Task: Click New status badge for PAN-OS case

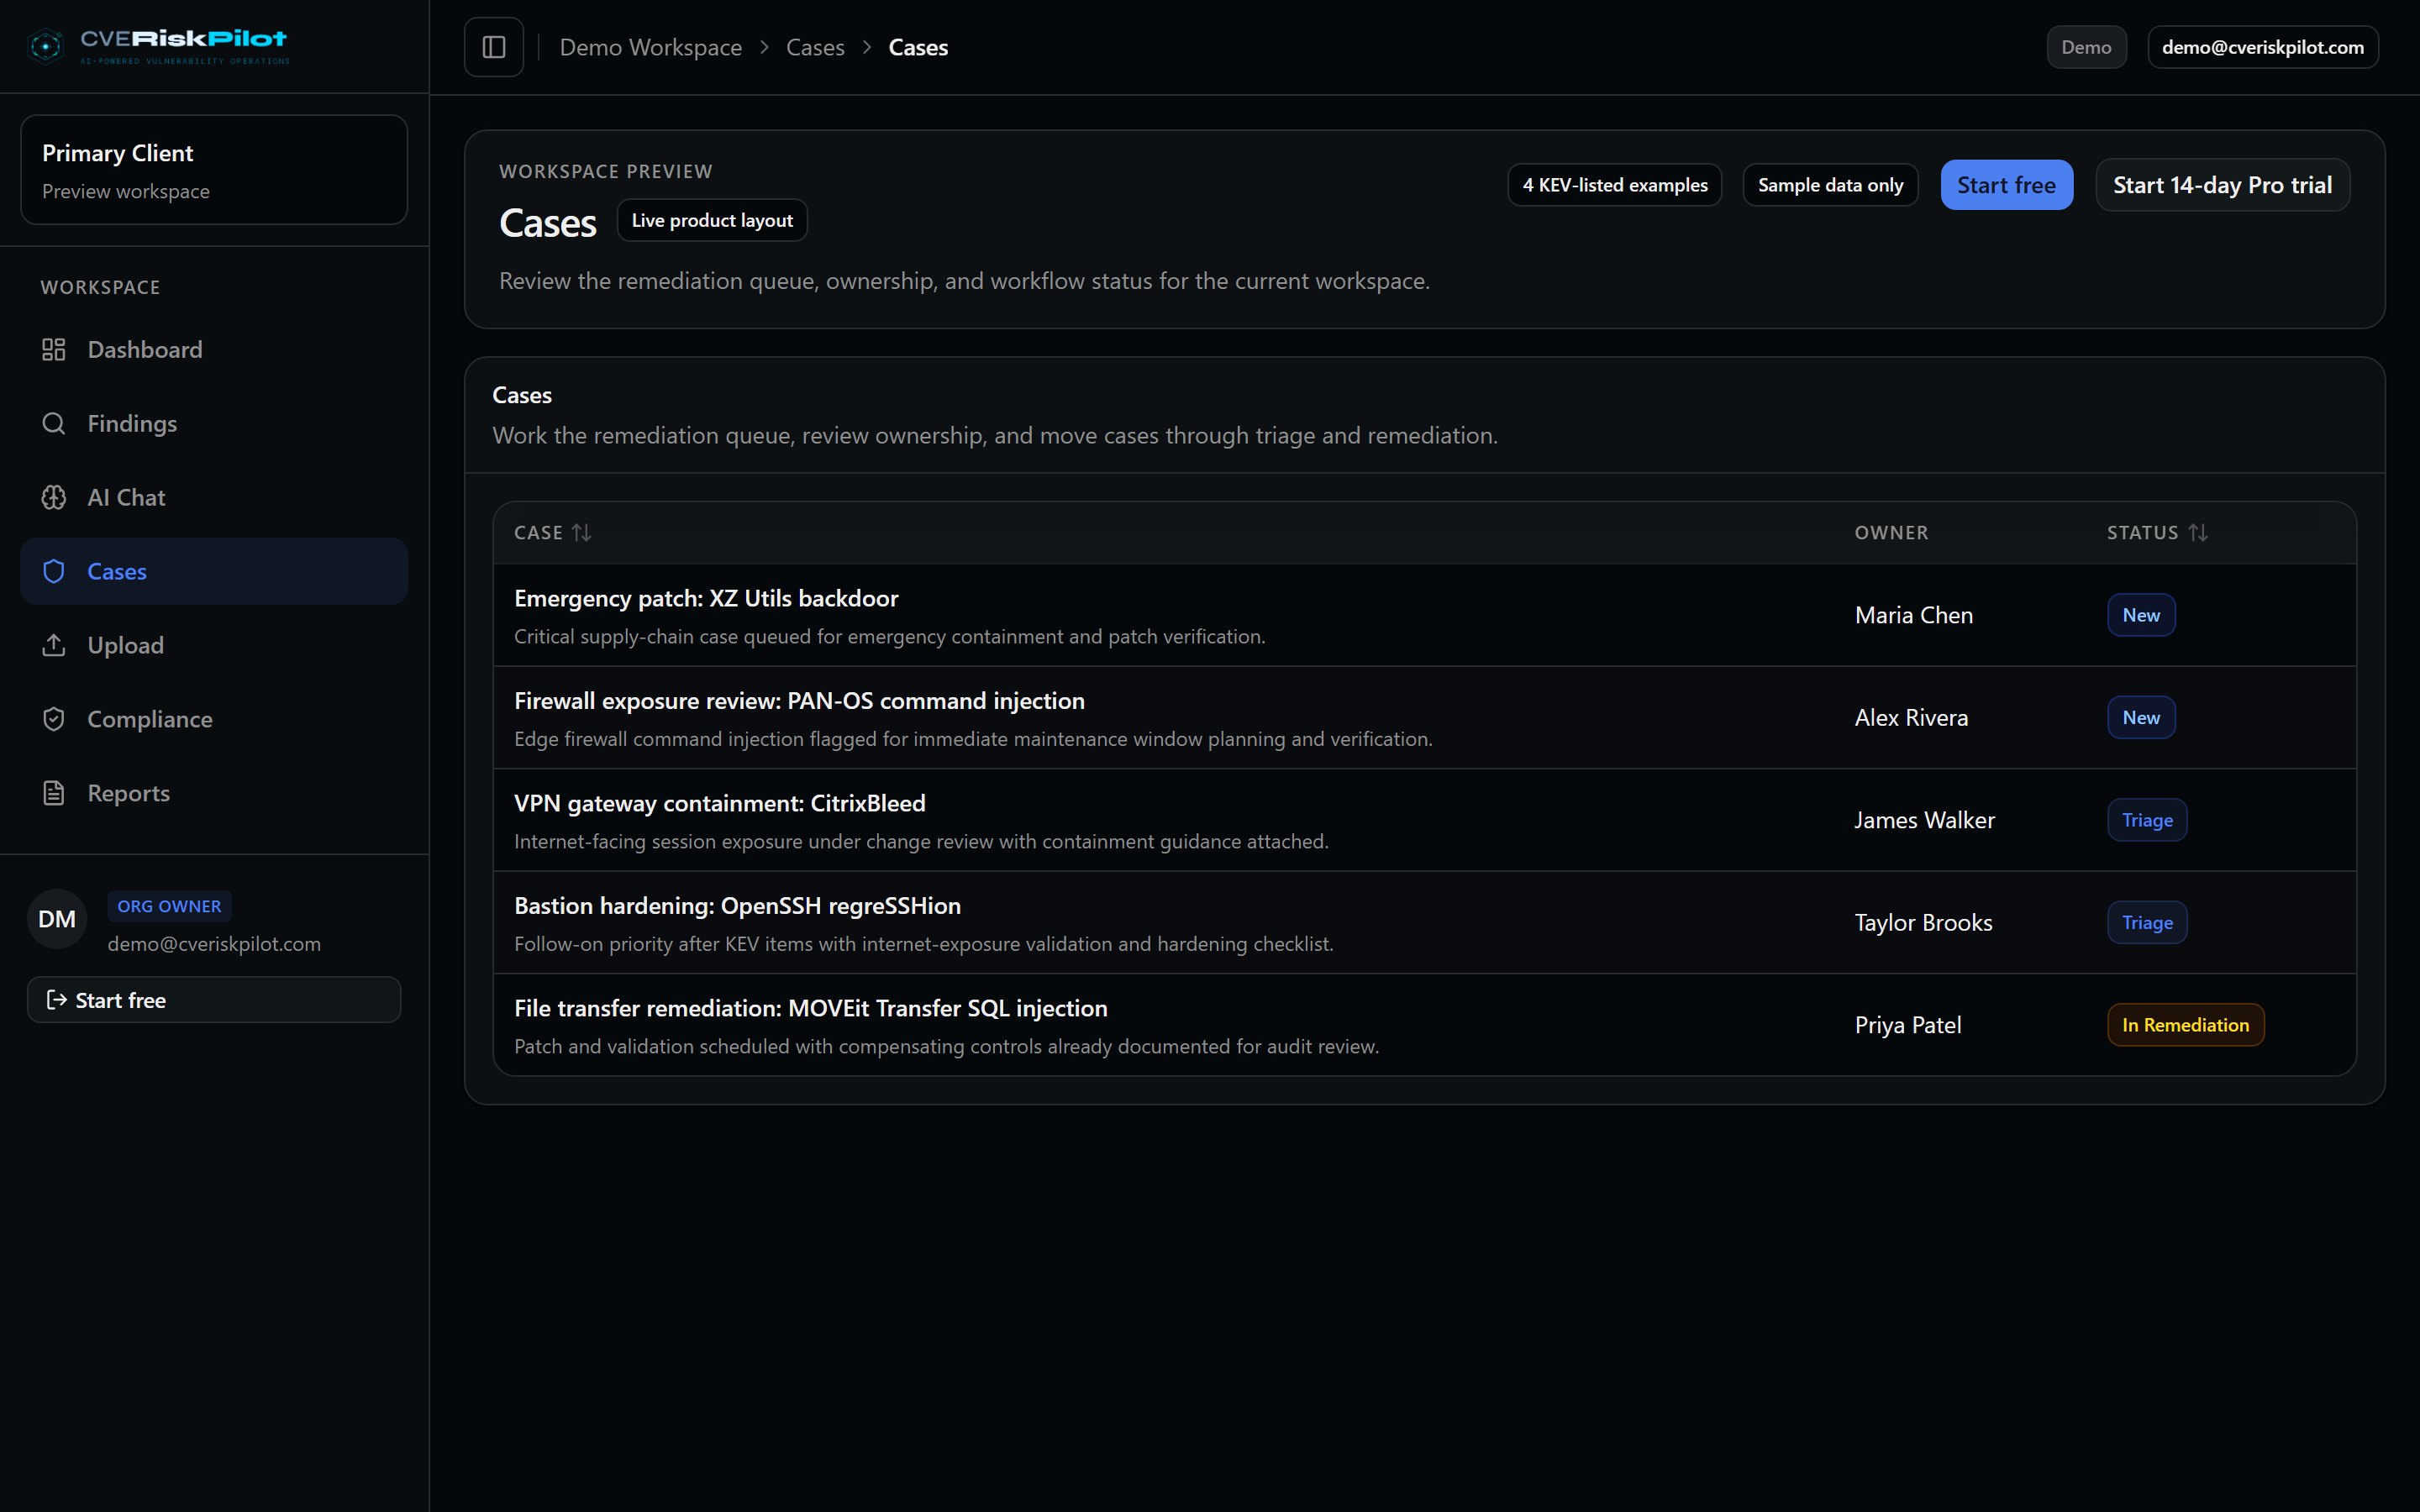Action: (x=2141, y=718)
